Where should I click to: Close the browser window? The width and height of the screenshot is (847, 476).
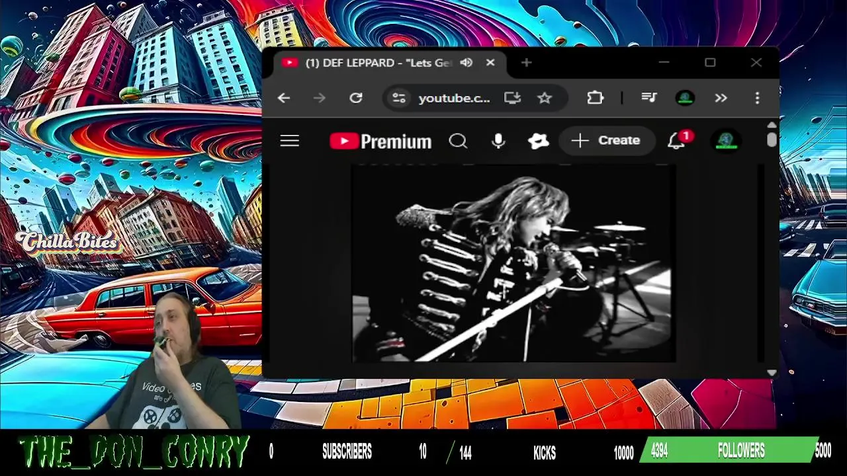(x=756, y=63)
